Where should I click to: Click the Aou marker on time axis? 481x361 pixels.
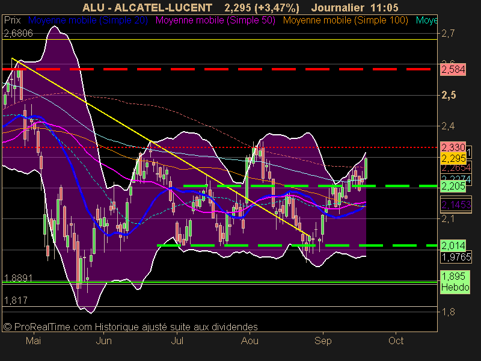tap(250, 341)
